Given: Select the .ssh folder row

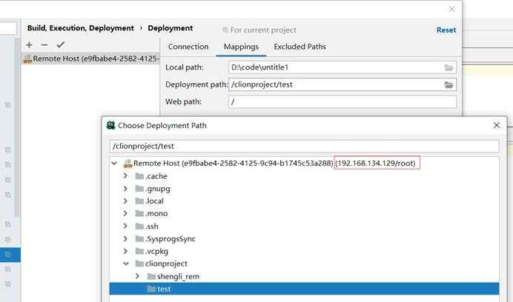Looking at the screenshot, I should pyautogui.click(x=304, y=226).
